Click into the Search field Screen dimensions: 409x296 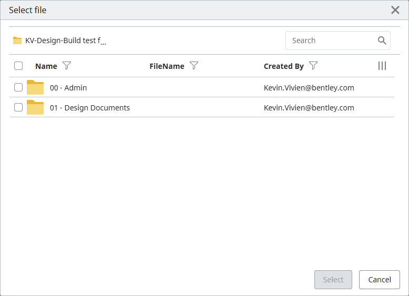331,40
